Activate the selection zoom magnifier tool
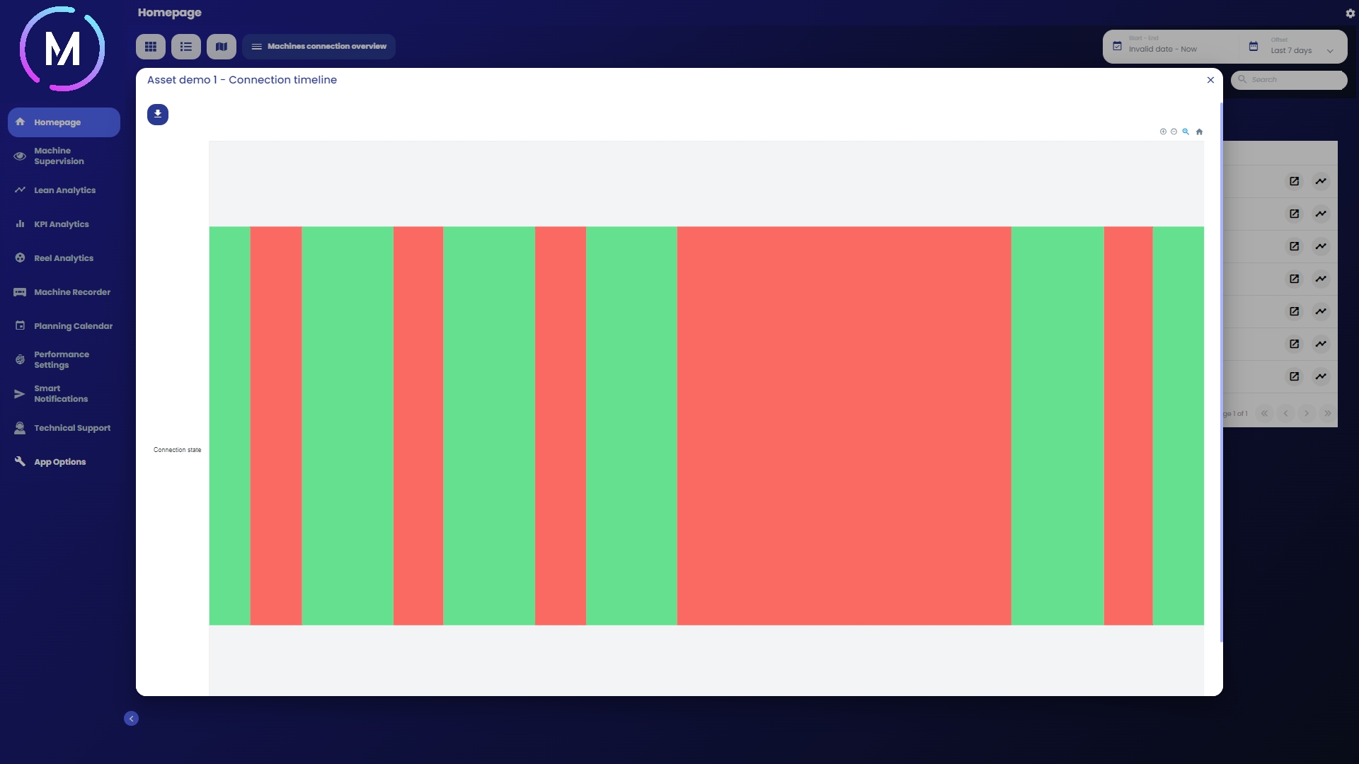This screenshot has width=1359, height=764. point(1186,132)
